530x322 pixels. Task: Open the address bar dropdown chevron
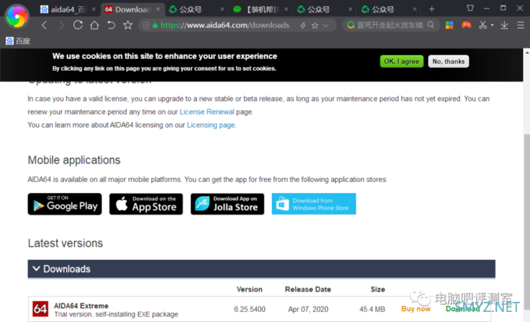pos(326,26)
